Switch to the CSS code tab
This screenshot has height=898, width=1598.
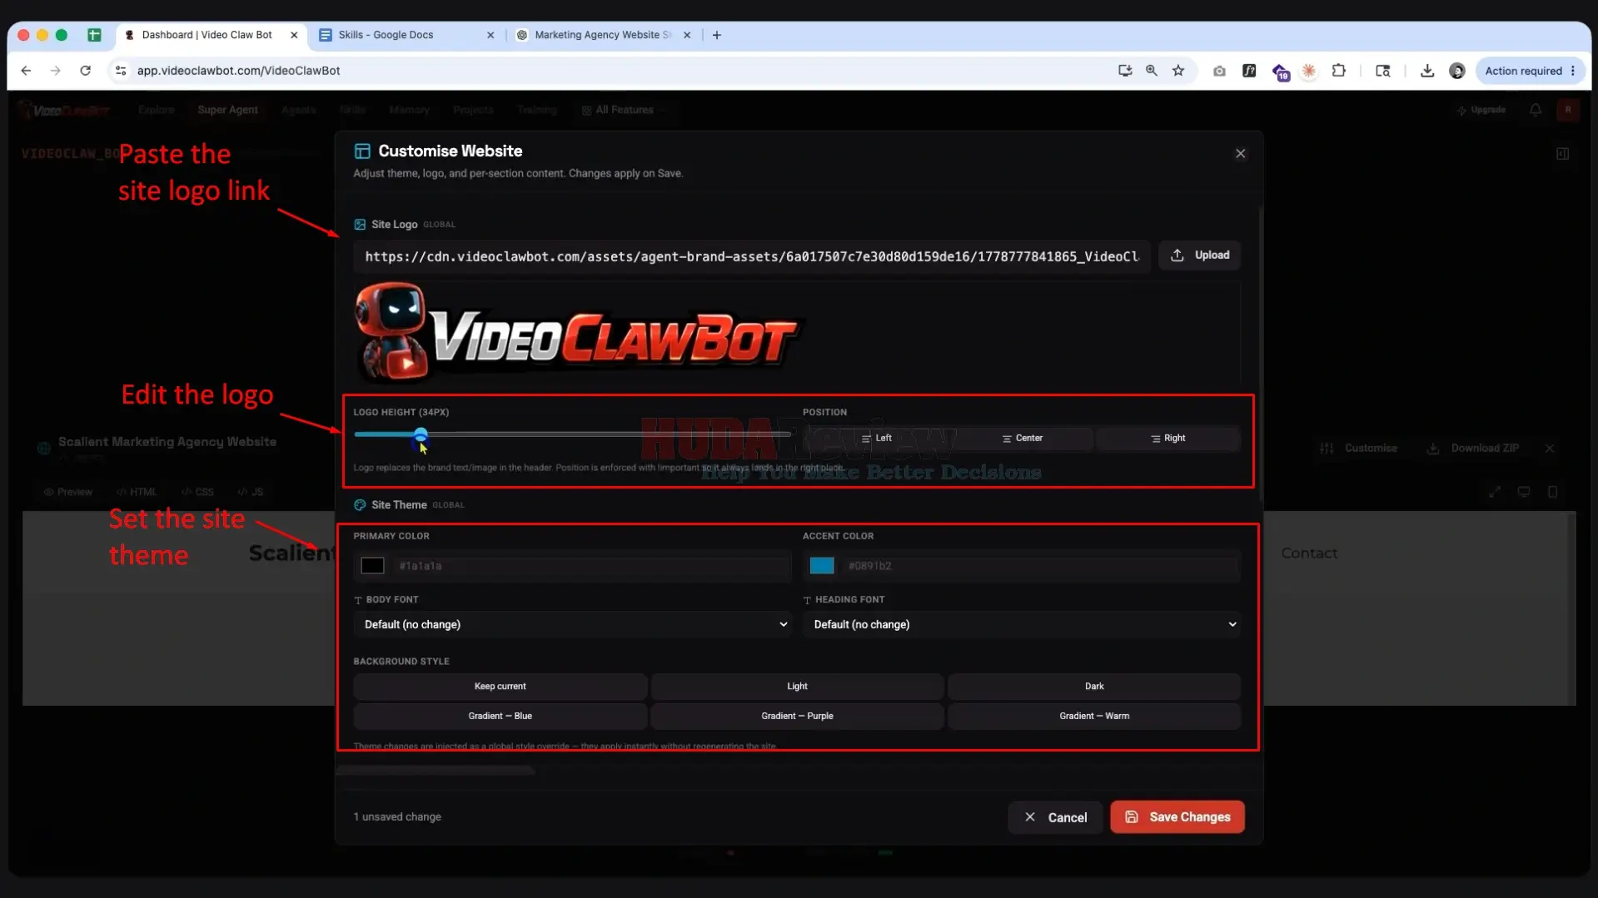(x=197, y=492)
